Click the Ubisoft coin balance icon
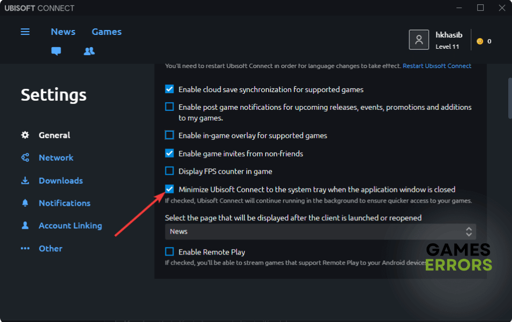 pyautogui.click(x=480, y=41)
